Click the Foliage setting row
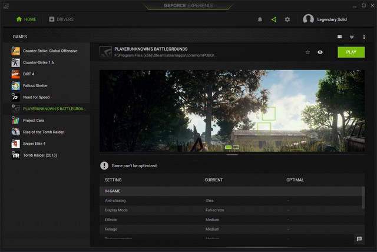This screenshot has width=377, height=252. click(x=231, y=230)
